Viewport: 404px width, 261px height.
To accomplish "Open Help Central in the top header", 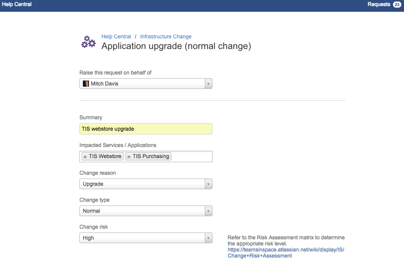I will coord(17,5).
